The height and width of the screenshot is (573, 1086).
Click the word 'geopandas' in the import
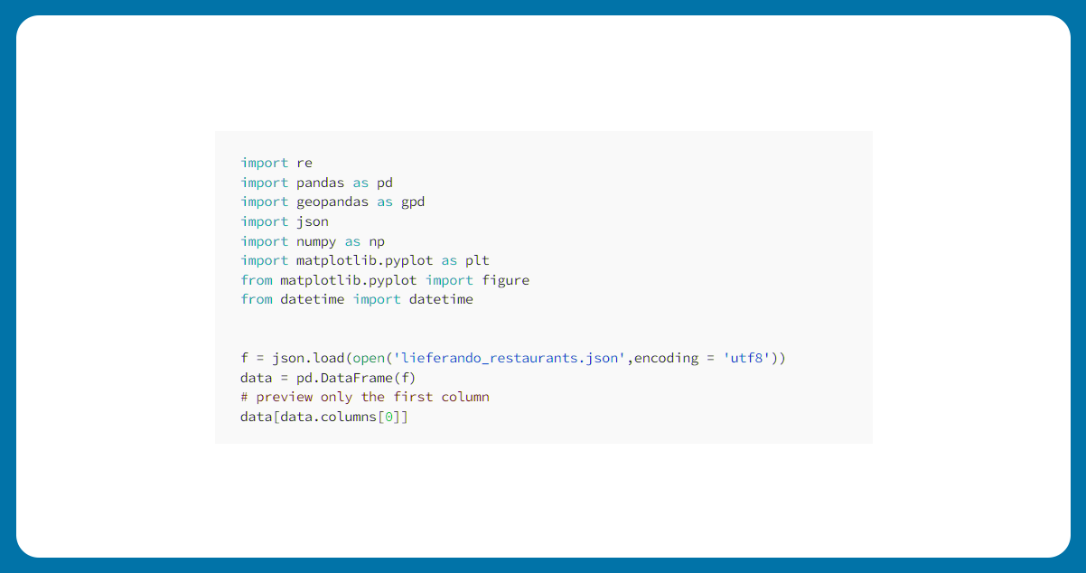click(332, 202)
